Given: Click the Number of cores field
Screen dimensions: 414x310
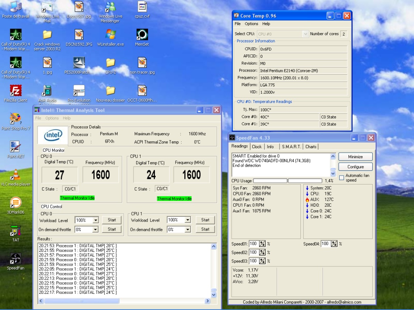Looking at the screenshot, I should [344, 34].
